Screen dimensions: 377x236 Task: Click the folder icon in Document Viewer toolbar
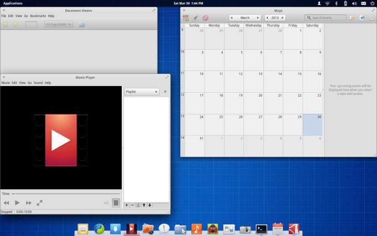(81, 24)
